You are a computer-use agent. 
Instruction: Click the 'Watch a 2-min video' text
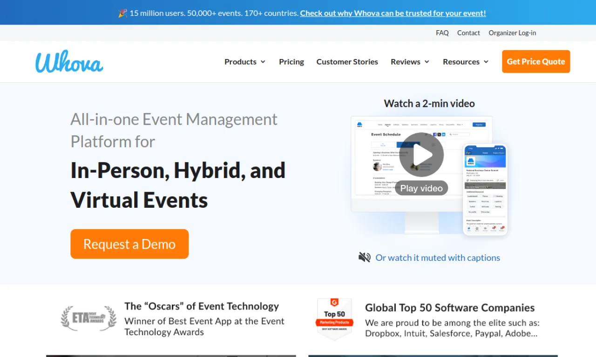pyautogui.click(x=429, y=104)
